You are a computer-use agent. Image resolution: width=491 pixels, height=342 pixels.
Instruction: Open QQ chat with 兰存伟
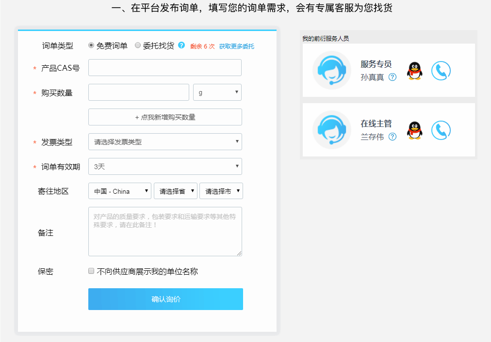(415, 130)
